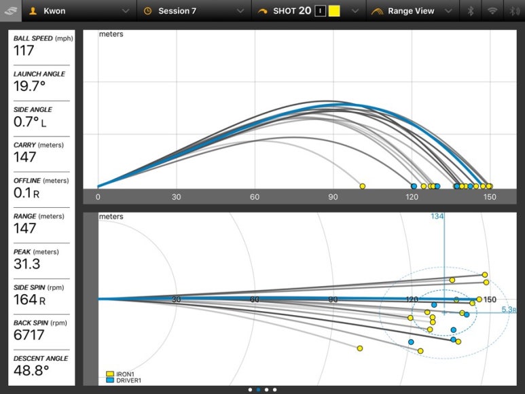Click the 5.3R average offline label
Screen dimensions: 525x394
509,309
